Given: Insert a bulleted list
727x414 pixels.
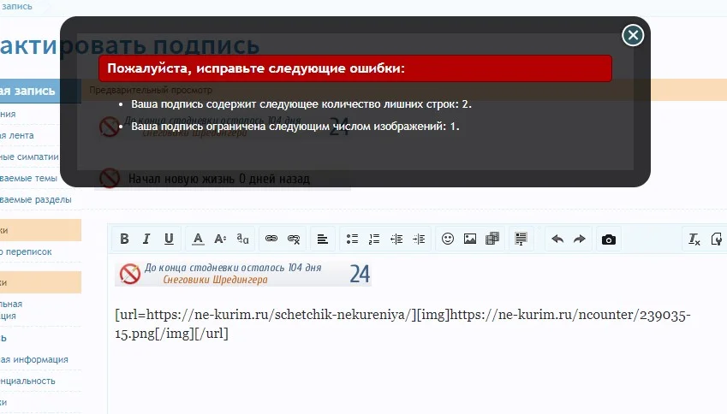Looking at the screenshot, I should click(x=352, y=239).
